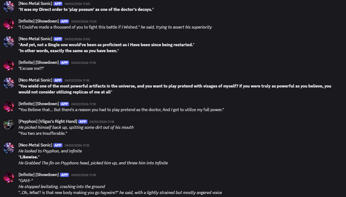
Task: Click the [Neo Metal Sonic] name above the "play possum" message
Action: 35,4
